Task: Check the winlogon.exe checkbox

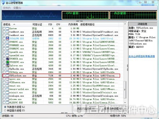Action: (4, 96)
